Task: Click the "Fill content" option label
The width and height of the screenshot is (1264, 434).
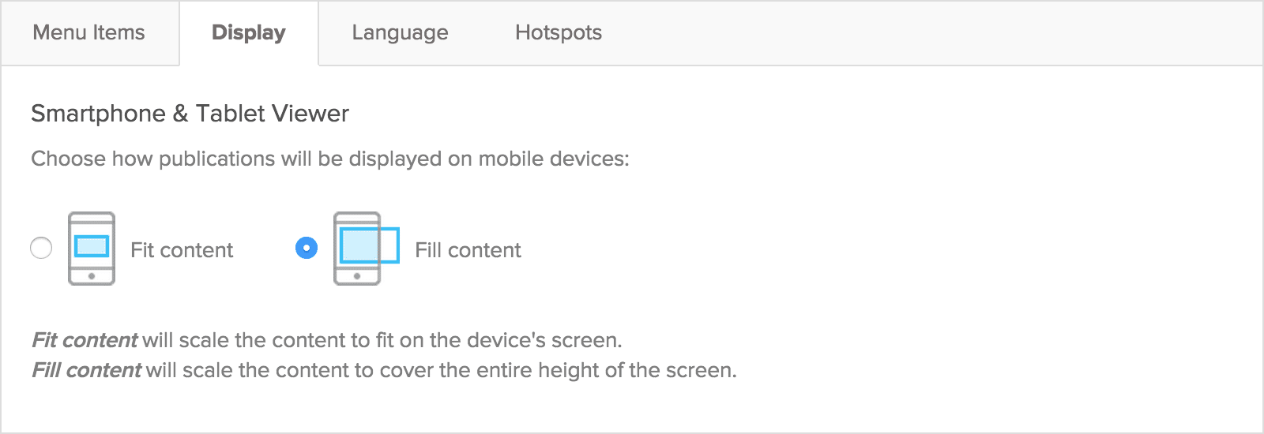Action: pos(468,250)
